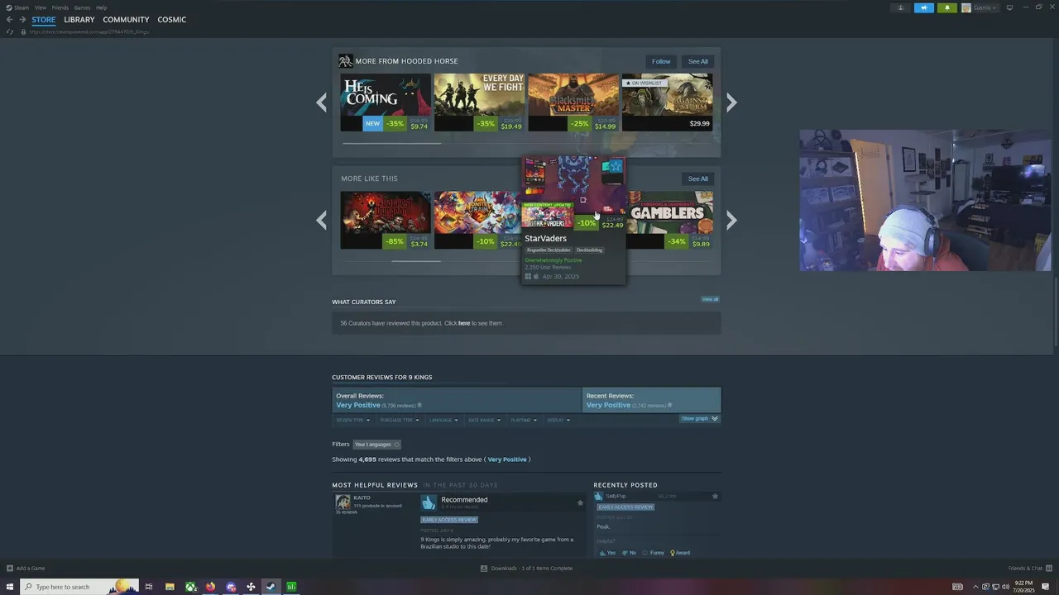
Task: Open the Help menu
Action: pyautogui.click(x=101, y=7)
